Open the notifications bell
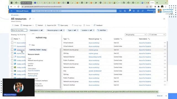Image resolution: width=177 pixels, height=99 pixels. pyautogui.click(x=129, y=11)
